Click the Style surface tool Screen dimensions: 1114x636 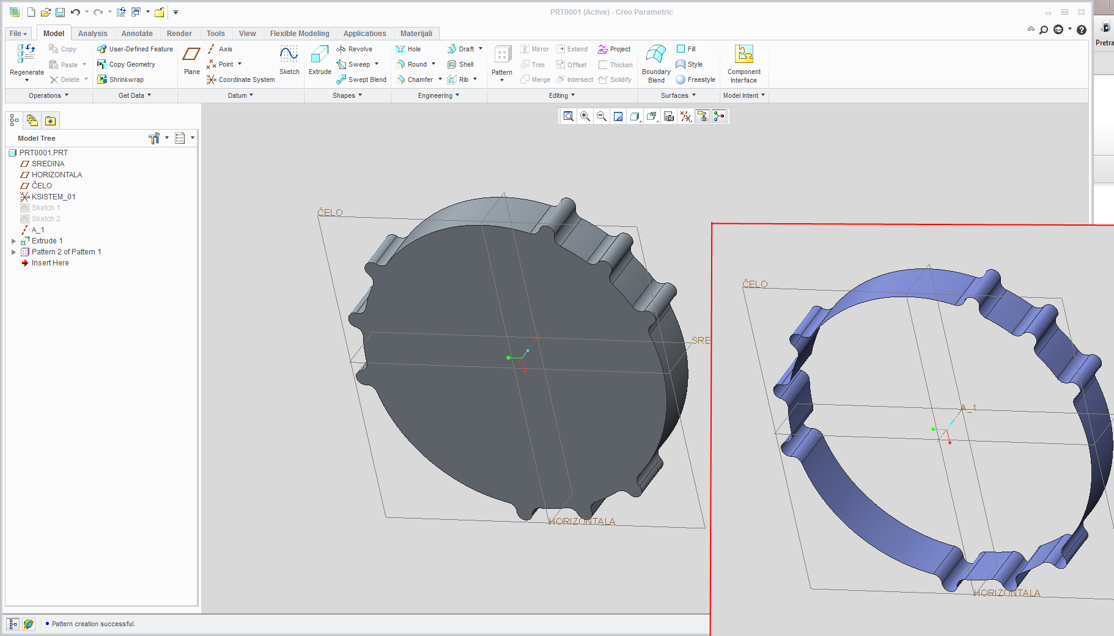(x=689, y=64)
